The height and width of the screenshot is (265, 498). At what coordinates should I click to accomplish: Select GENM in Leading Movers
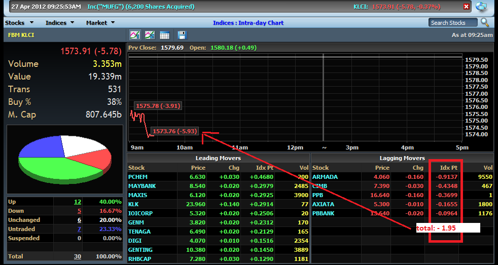tap(136, 222)
